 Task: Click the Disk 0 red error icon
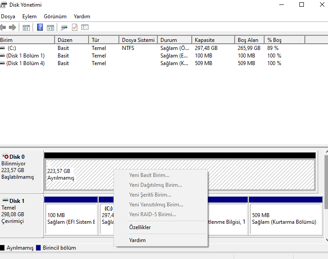(5, 156)
